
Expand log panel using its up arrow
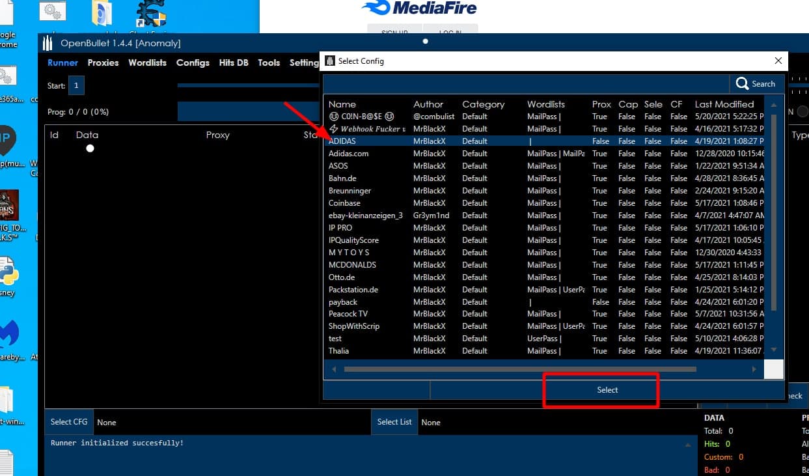[x=688, y=444]
